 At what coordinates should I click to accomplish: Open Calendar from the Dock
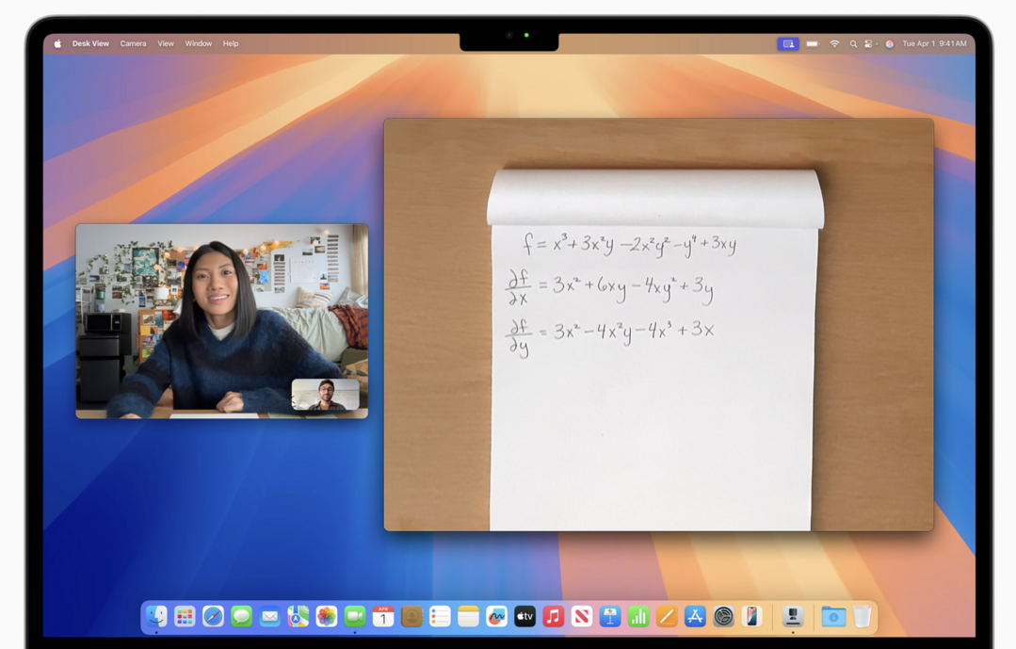coord(383,616)
